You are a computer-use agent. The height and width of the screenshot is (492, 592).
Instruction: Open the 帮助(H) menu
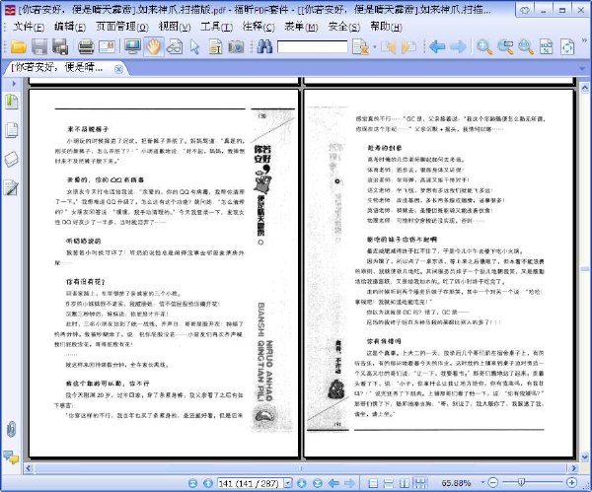click(386, 27)
